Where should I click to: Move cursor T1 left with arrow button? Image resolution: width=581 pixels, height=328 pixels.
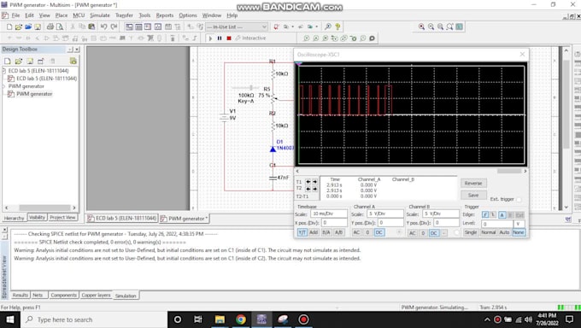(308, 182)
